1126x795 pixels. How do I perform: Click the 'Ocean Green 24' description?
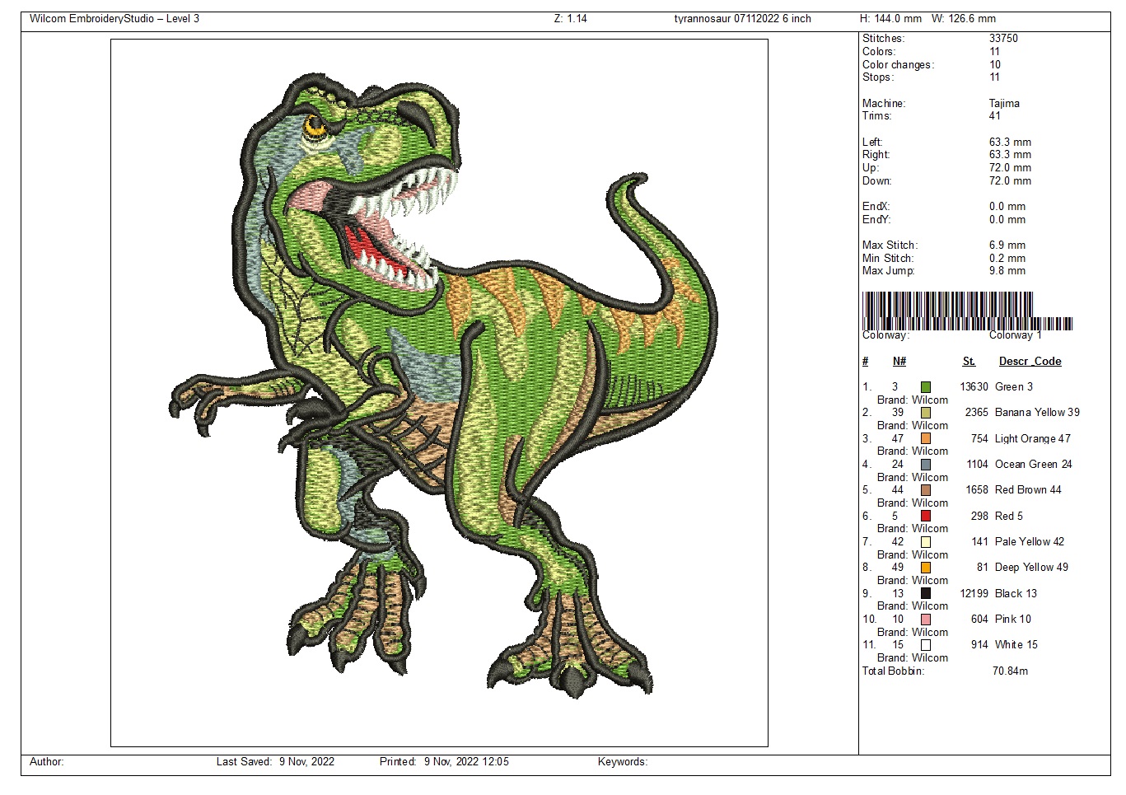1034,465
